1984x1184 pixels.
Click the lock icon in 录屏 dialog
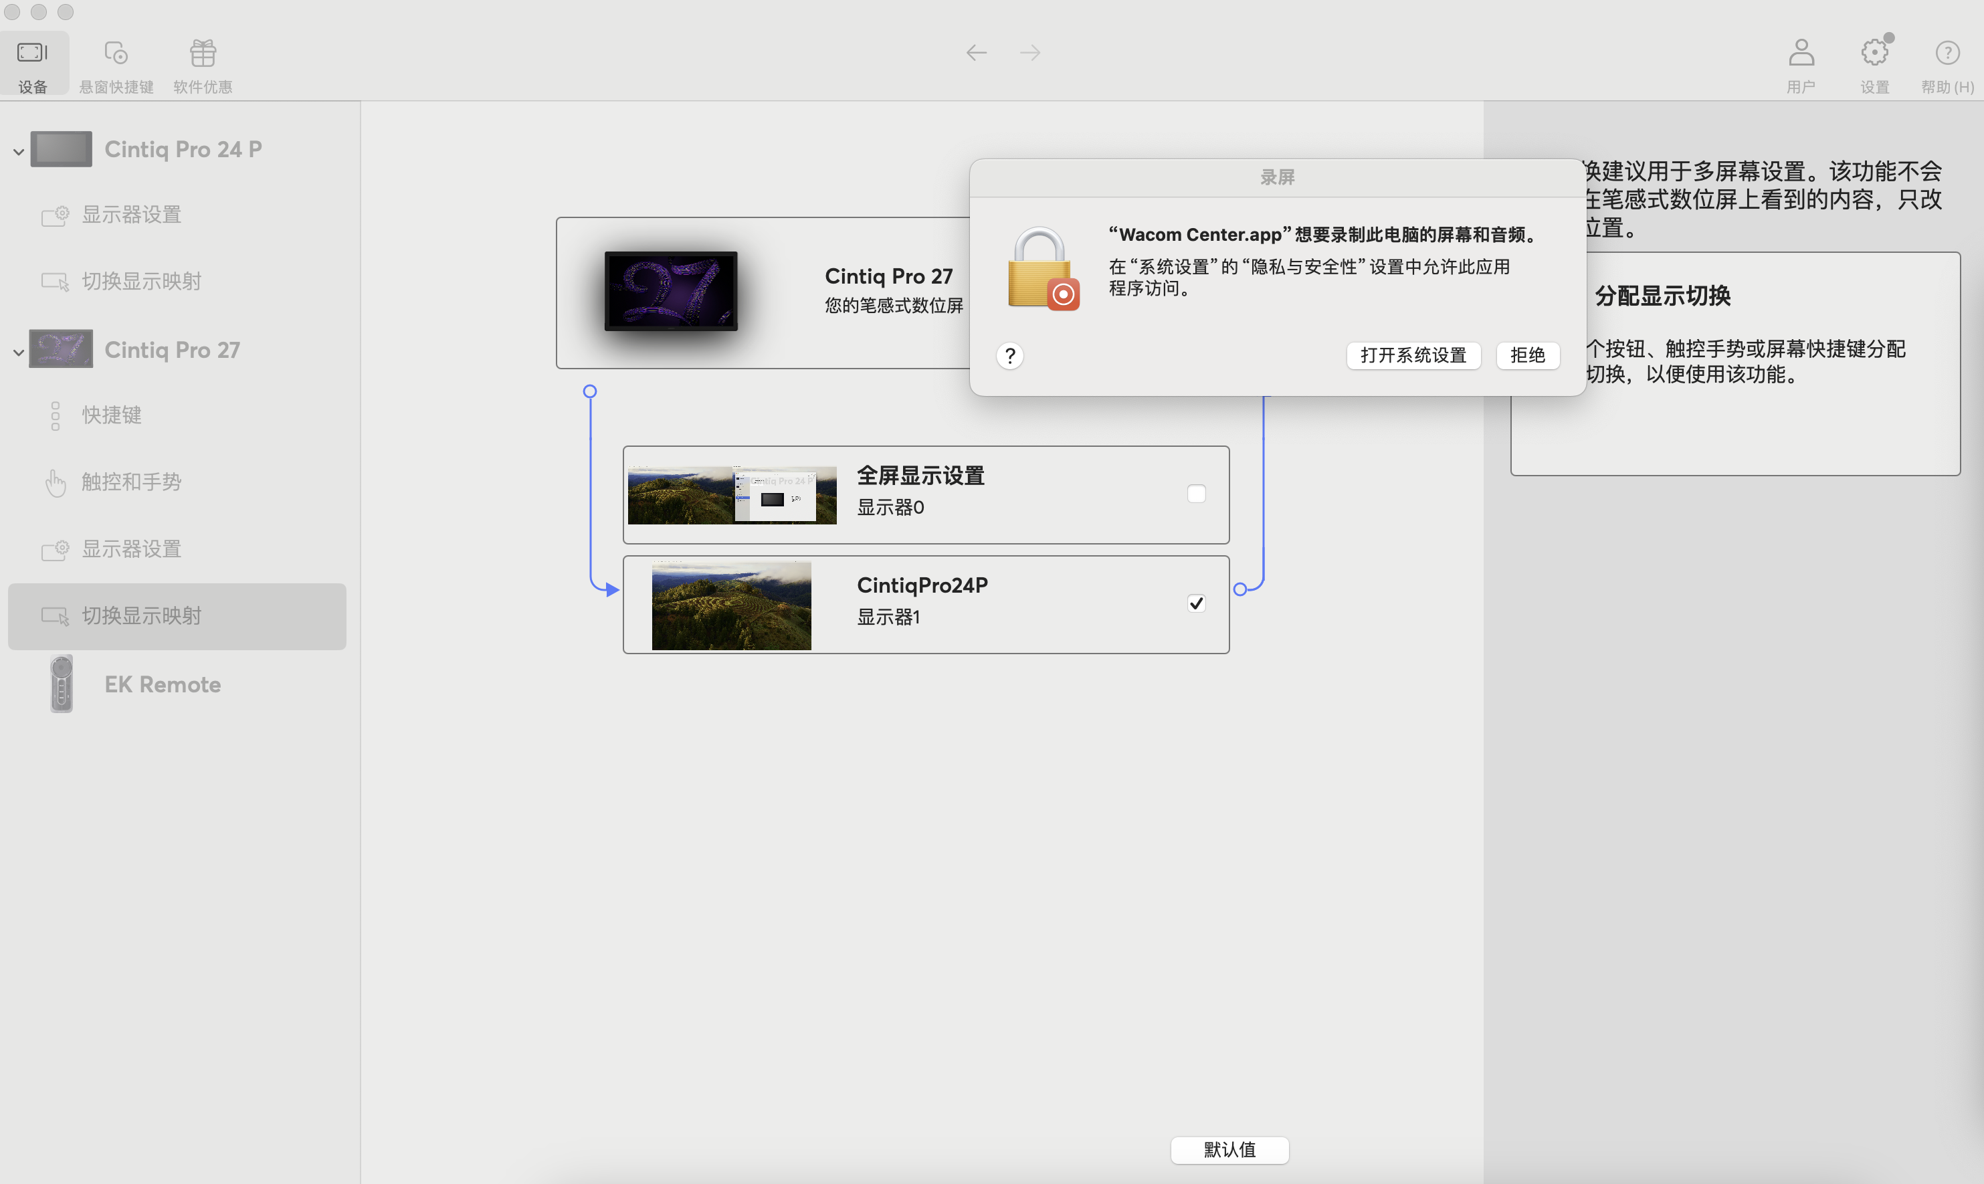tap(1043, 269)
